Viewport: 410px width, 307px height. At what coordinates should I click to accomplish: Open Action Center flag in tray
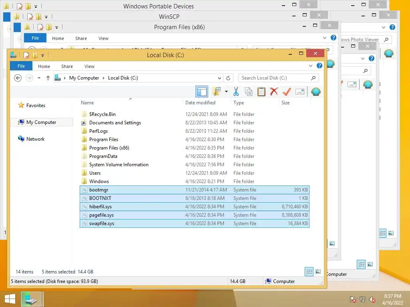pos(353,299)
